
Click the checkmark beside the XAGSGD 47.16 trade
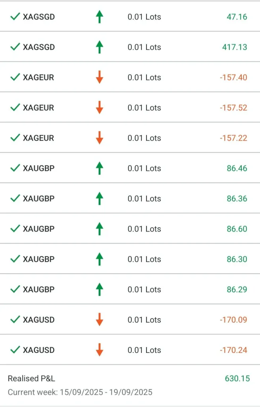[x=15, y=17]
